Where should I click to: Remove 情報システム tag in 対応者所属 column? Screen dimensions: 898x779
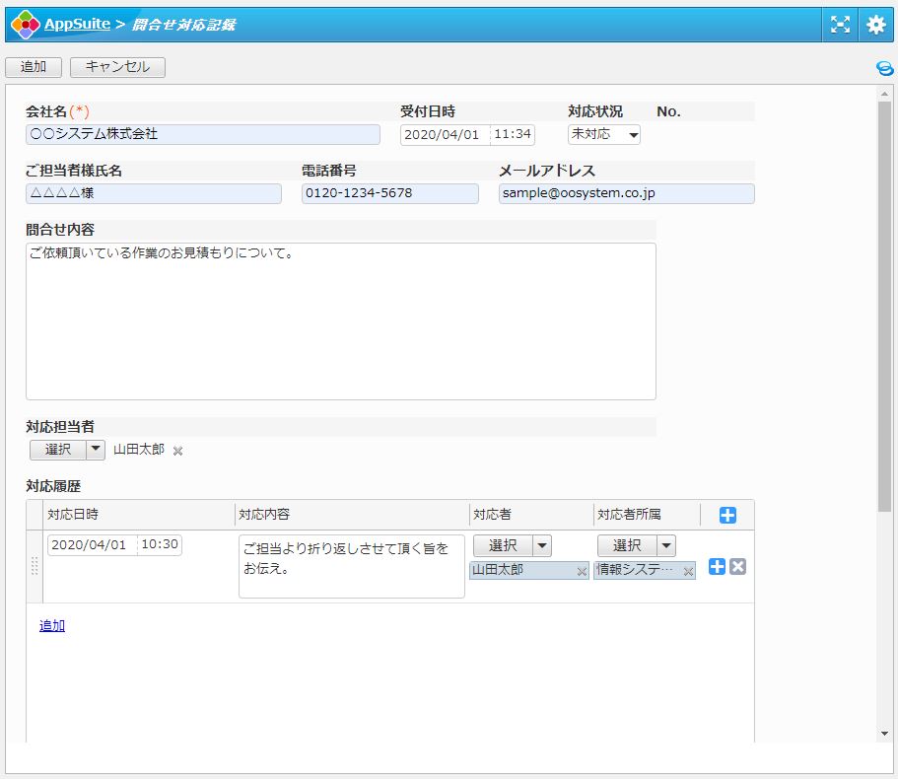coord(688,571)
